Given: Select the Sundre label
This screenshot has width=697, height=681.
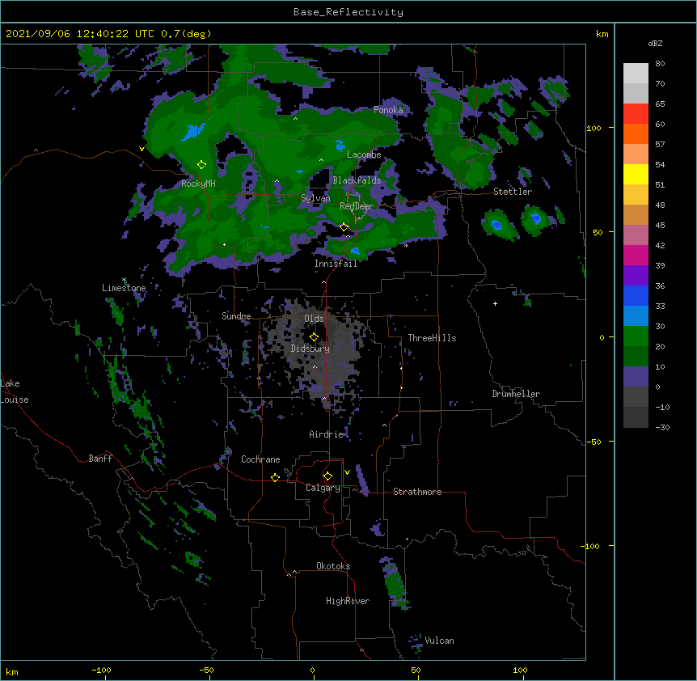Looking at the screenshot, I should pos(236,316).
